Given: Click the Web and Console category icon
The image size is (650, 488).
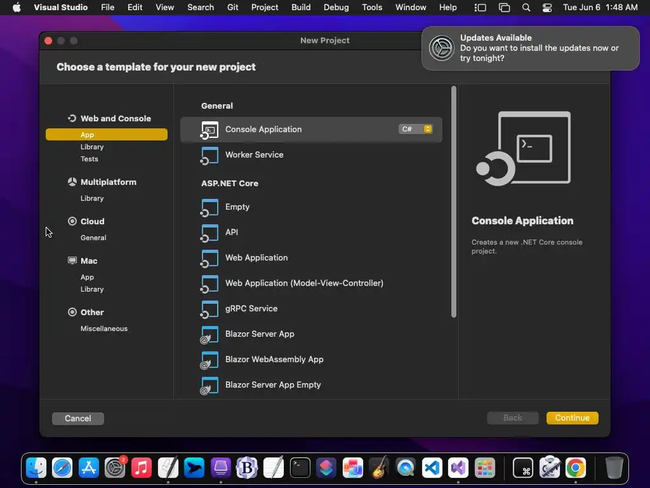Looking at the screenshot, I should click(x=72, y=118).
